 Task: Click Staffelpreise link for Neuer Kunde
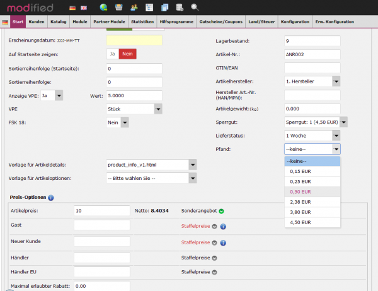(195, 242)
